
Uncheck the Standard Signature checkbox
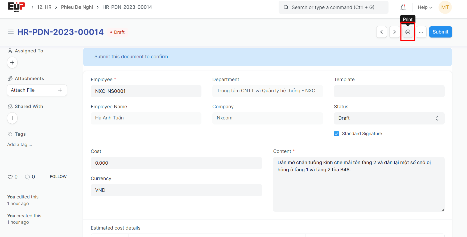pyautogui.click(x=337, y=134)
